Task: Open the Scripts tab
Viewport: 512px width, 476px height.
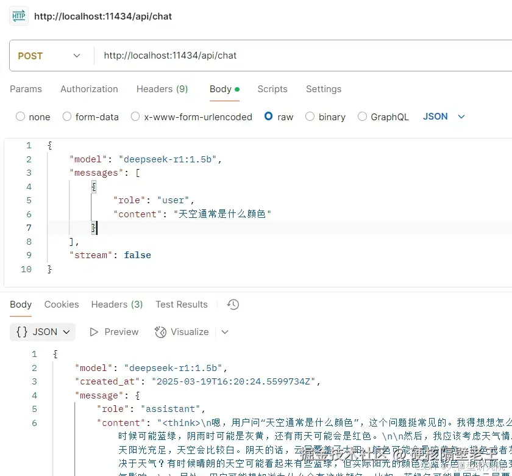Action: coord(272,89)
